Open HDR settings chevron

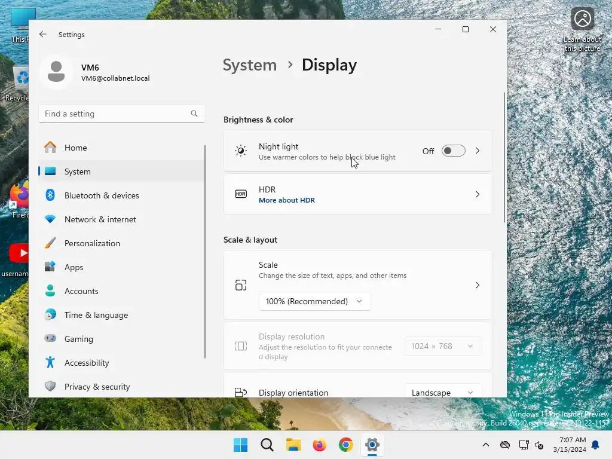(478, 194)
